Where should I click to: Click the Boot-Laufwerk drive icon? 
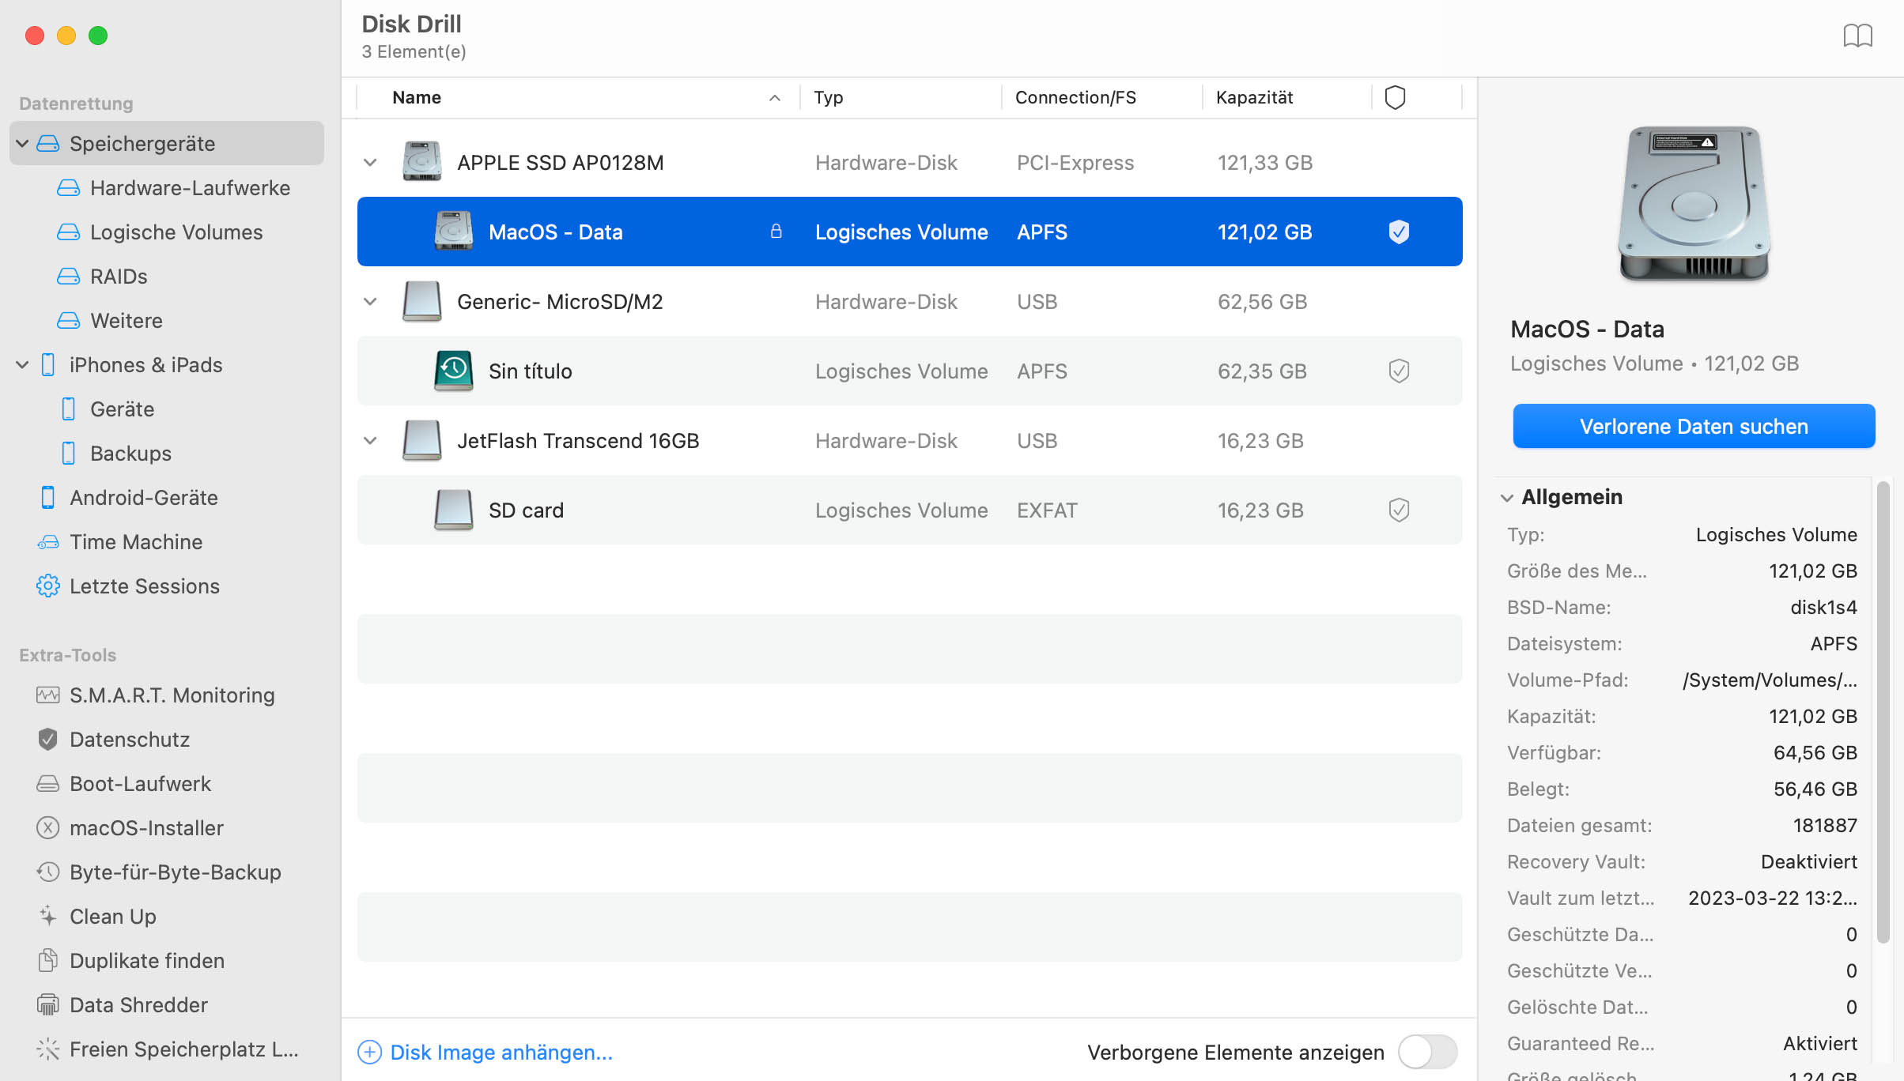click(x=48, y=784)
